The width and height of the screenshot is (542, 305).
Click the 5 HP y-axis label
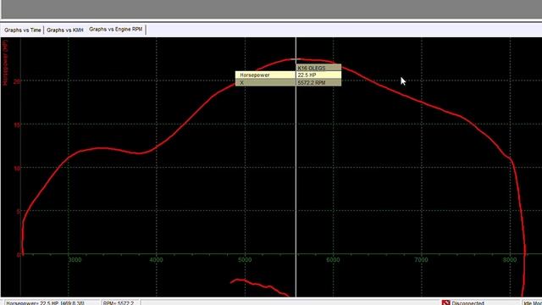tap(19, 212)
